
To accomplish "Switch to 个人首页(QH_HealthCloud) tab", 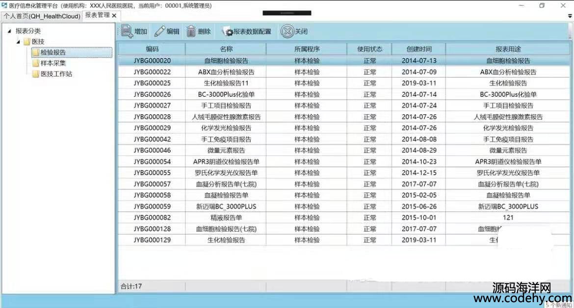I will pyautogui.click(x=42, y=16).
